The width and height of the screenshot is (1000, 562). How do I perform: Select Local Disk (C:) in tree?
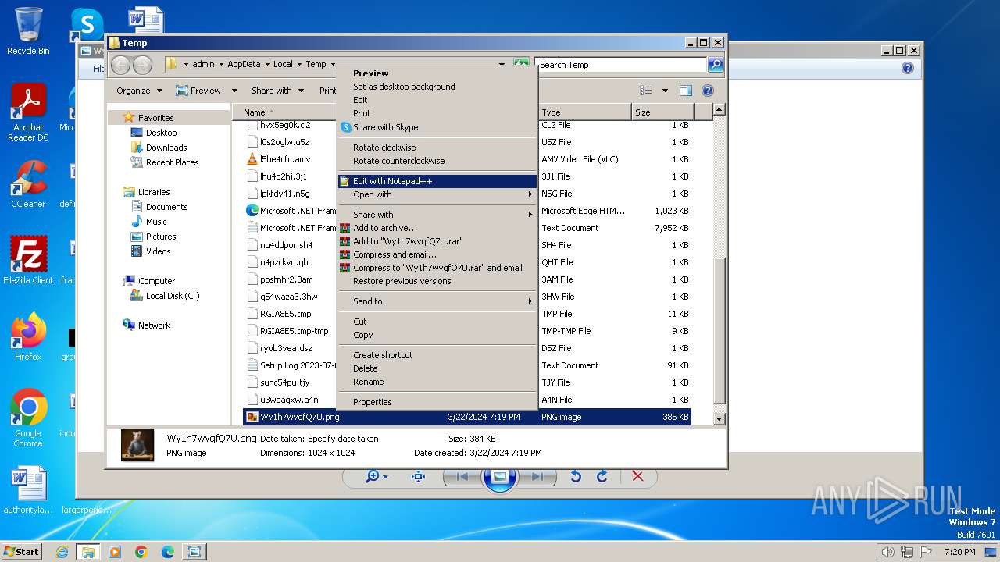tap(172, 296)
